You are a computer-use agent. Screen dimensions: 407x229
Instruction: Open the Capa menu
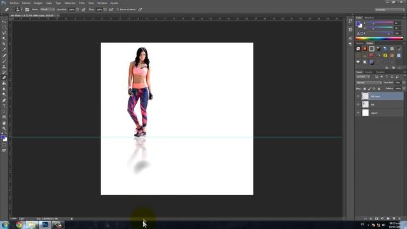click(x=49, y=3)
